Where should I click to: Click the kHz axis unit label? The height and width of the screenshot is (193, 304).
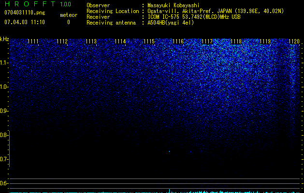pyautogui.click(x=4, y=39)
